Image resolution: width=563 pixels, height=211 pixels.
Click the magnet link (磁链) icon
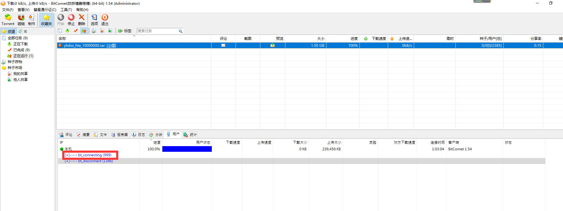(21, 18)
